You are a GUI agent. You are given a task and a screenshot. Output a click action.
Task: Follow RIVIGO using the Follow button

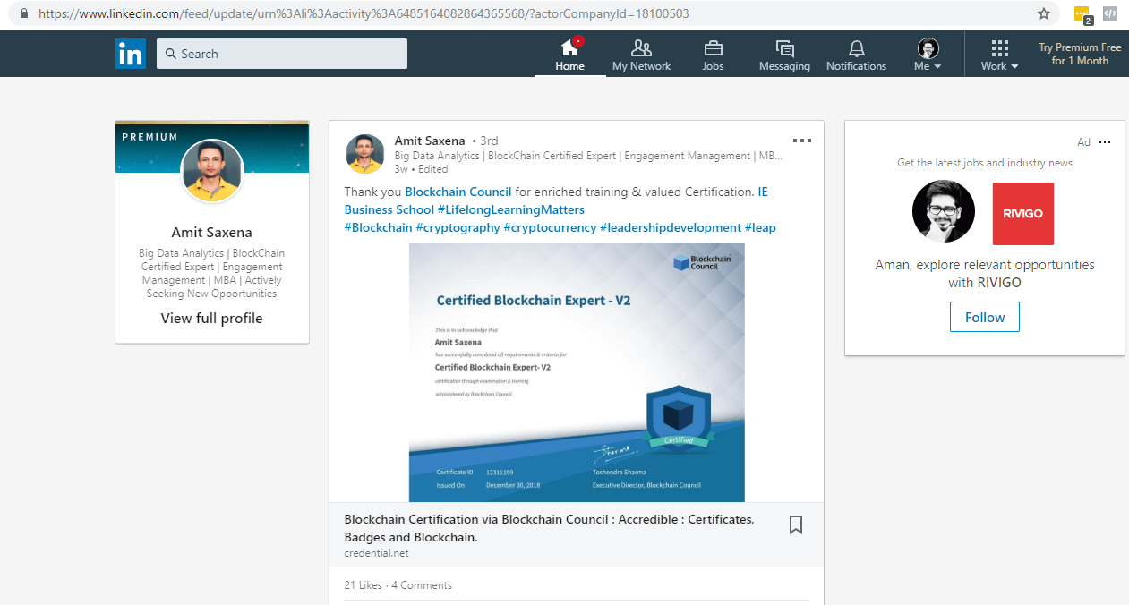(x=984, y=317)
